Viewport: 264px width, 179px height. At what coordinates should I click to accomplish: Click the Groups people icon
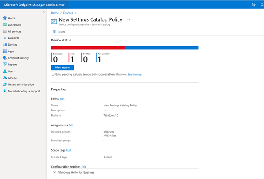[5, 78]
